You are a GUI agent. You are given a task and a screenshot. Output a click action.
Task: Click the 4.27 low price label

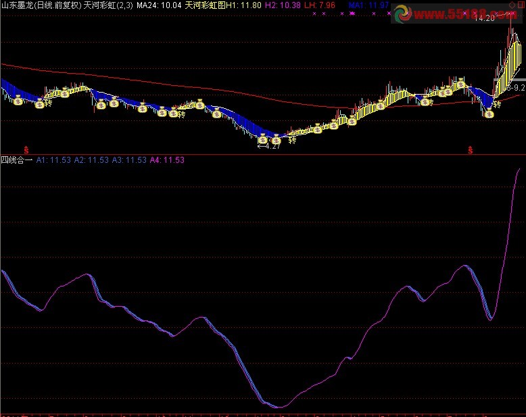(272, 146)
